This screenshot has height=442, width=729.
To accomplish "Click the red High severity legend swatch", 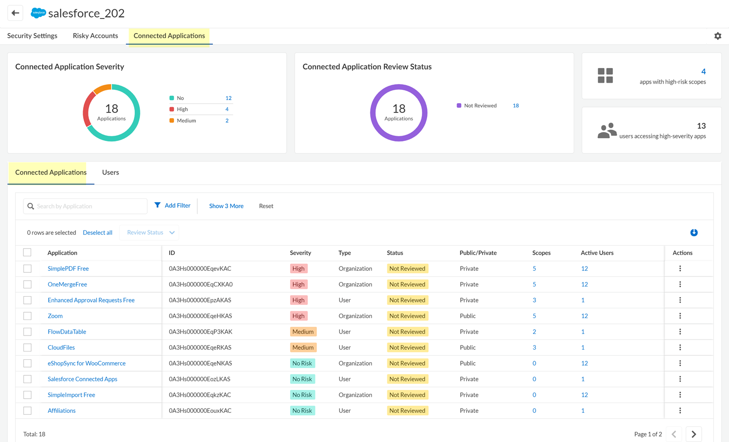I will tap(172, 109).
